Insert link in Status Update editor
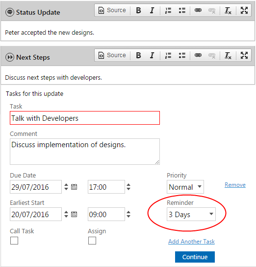This screenshot has height=267, width=256. [x=198, y=10]
